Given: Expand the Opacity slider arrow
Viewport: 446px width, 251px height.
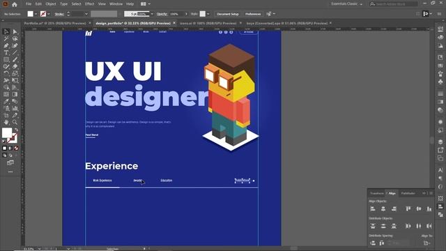Looking at the screenshot, I should pos(186,14).
